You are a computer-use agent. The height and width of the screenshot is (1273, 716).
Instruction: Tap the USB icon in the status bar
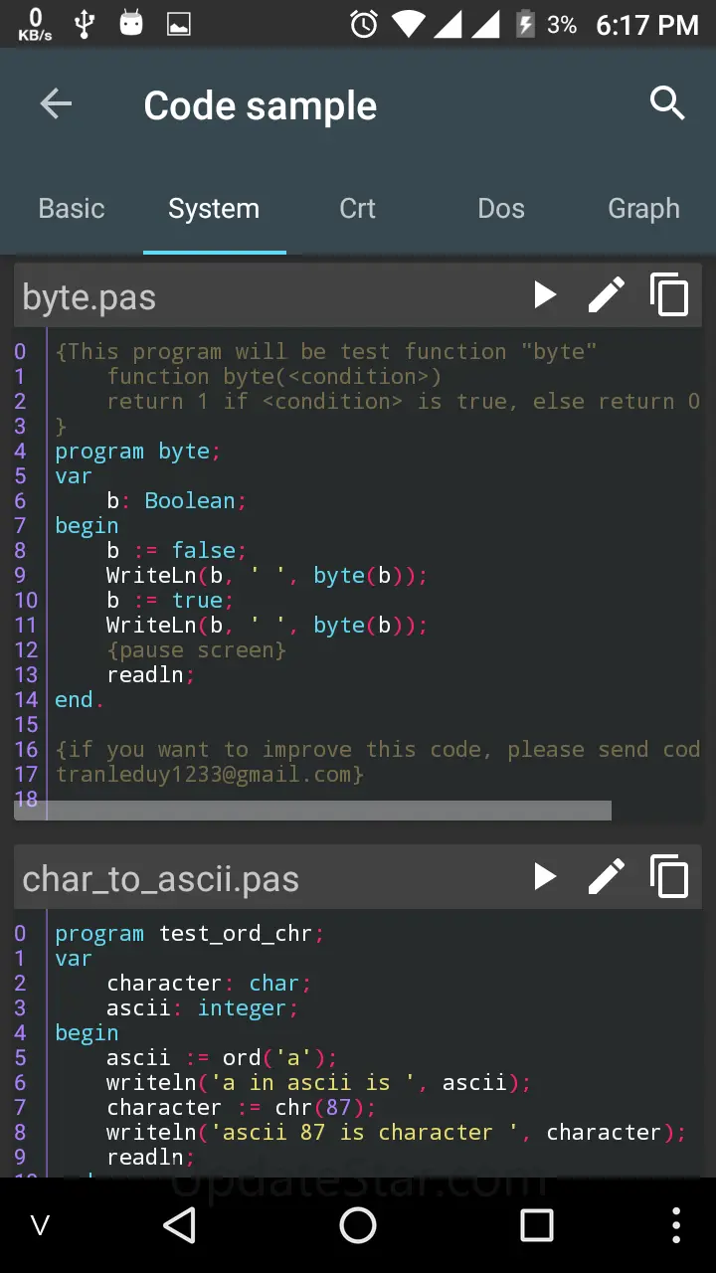(84, 24)
